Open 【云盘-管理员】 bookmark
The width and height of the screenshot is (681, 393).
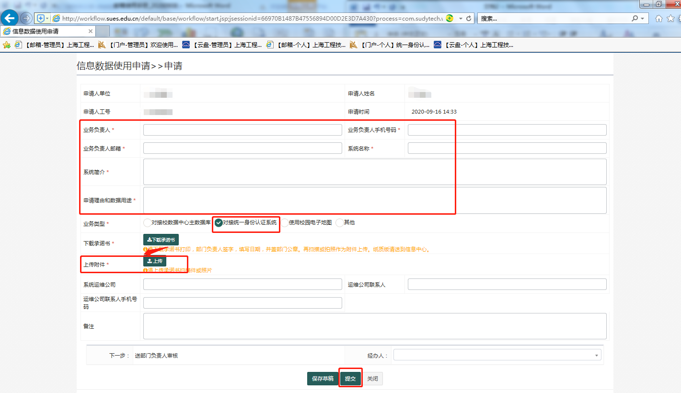222,45
